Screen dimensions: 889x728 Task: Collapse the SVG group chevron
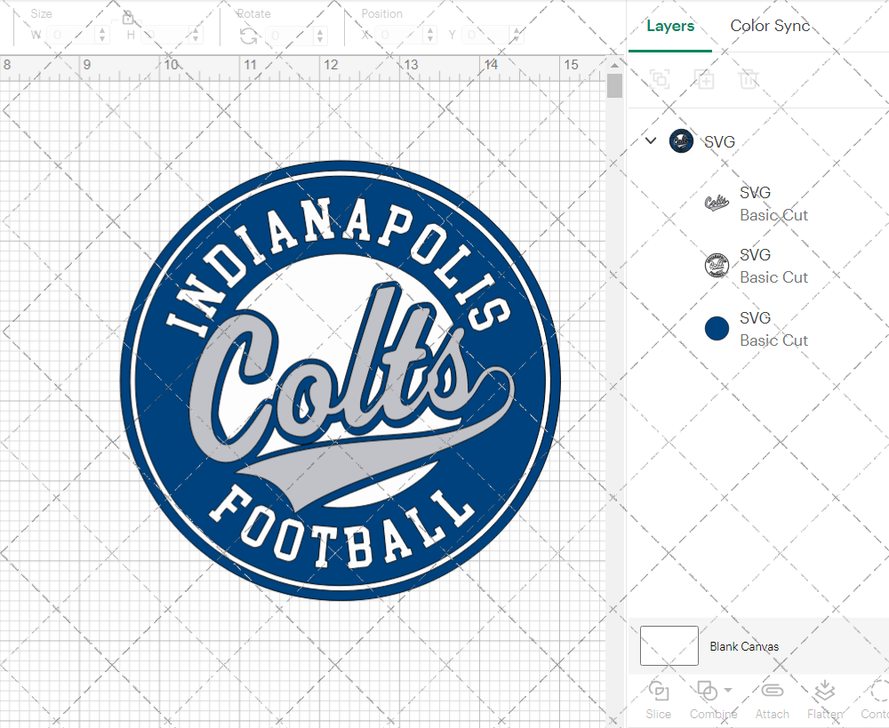(x=651, y=140)
